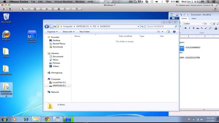Select the desktop folder labeled Folder
219x123 pixels.
pyautogui.click(x=6, y=53)
